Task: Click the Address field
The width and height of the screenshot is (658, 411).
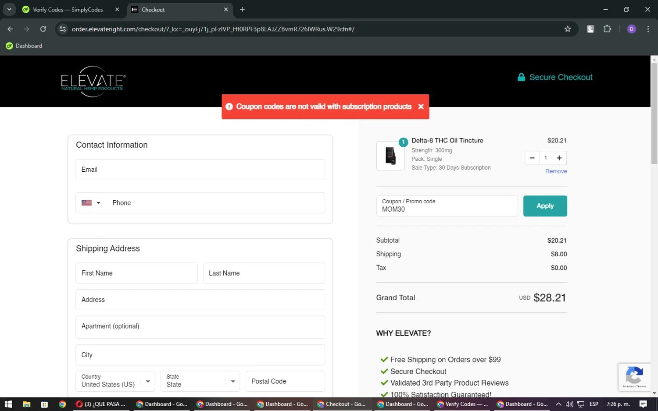Action: point(200,300)
